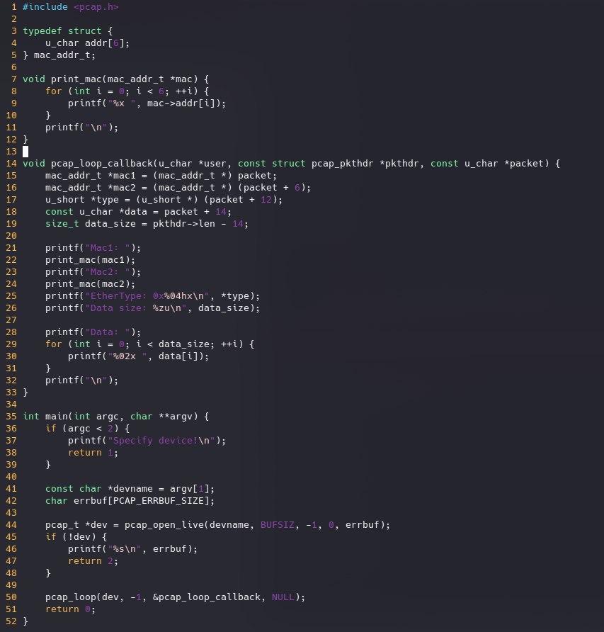Click 'errbuf' argument on line 46
The width and height of the screenshot is (604, 632).
170,549
